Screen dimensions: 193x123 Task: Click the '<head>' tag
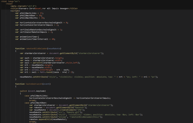[x=9, y=4]
